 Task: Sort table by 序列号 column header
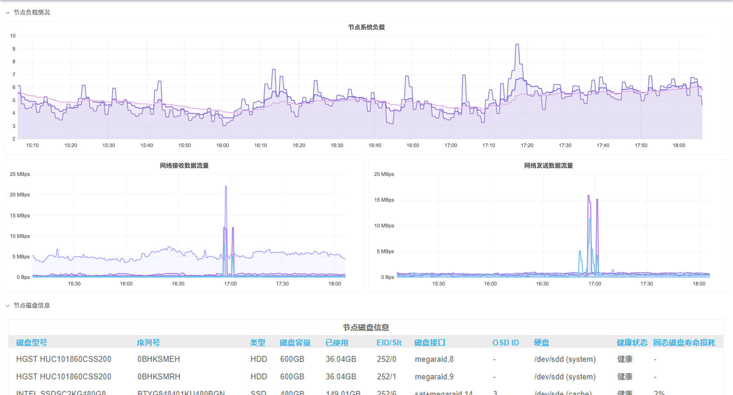[148, 343]
